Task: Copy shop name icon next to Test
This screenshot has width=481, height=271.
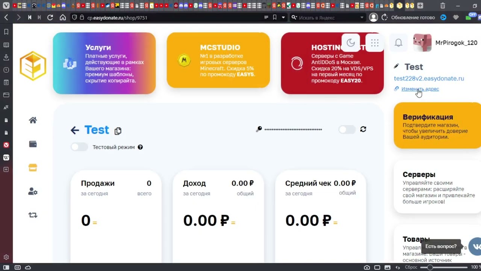Action: pyautogui.click(x=118, y=131)
